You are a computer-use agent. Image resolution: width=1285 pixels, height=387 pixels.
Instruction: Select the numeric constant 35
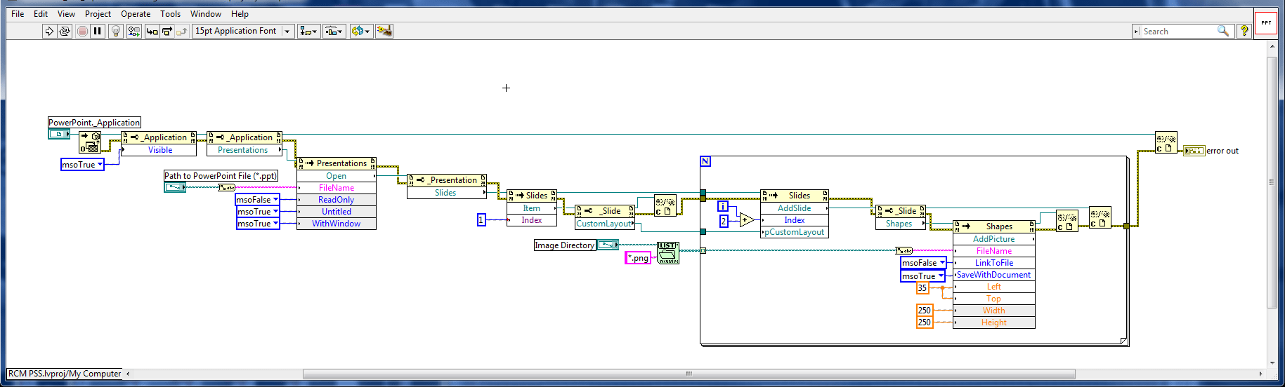pos(922,288)
